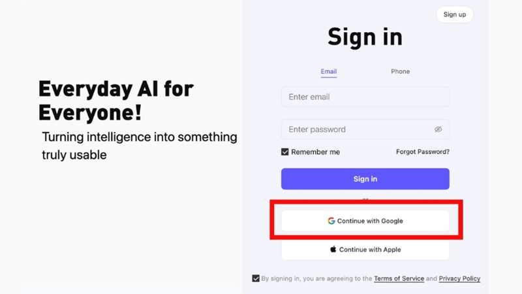Uncheck the Remember me checkbox
The width and height of the screenshot is (522, 294).
(284, 152)
